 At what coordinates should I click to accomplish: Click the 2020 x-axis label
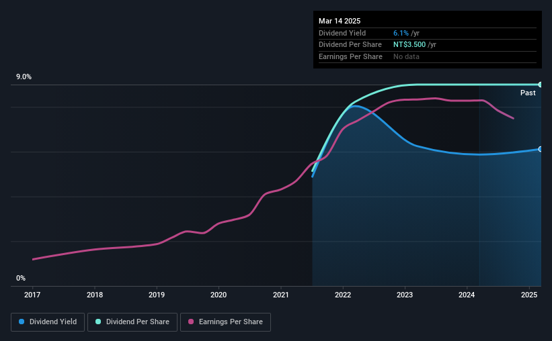tap(219, 295)
